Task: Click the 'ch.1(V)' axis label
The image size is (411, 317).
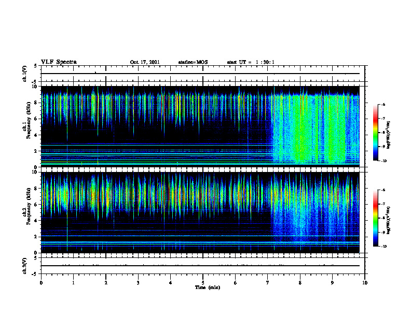Action: tap(25, 74)
